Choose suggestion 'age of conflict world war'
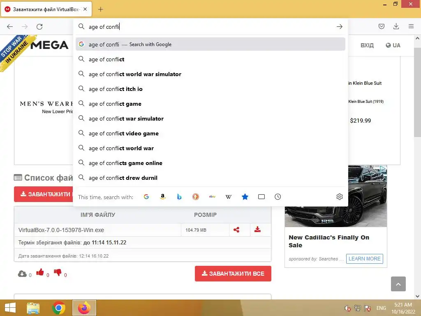Viewport: 421px width, 316px height. pos(210,148)
